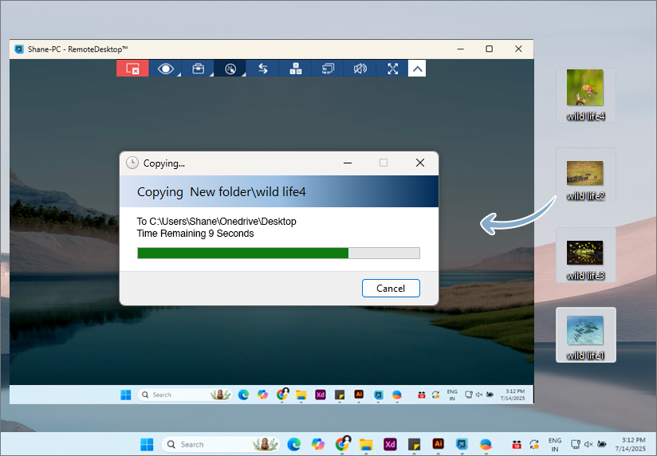This screenshot has height=456, width=657.
Task: Click the red disconnect session icon
Action: pyautogui.click(x=132, y=69)
